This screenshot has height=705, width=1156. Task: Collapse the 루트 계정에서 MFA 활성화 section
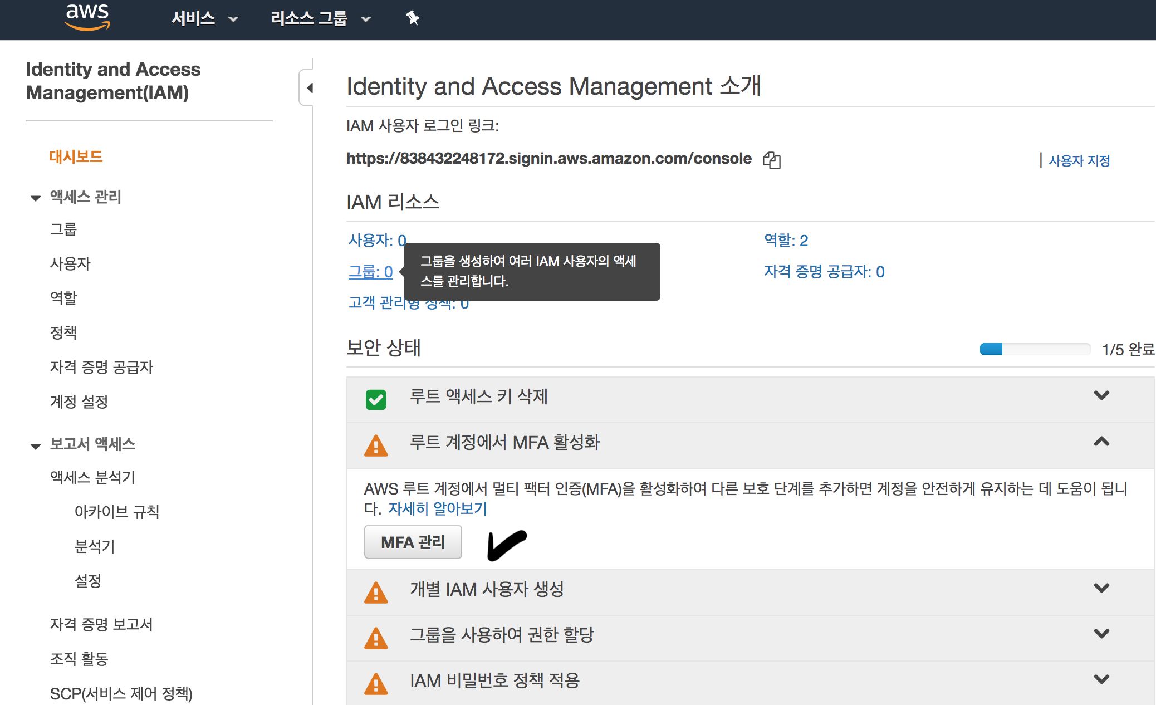1101,442
